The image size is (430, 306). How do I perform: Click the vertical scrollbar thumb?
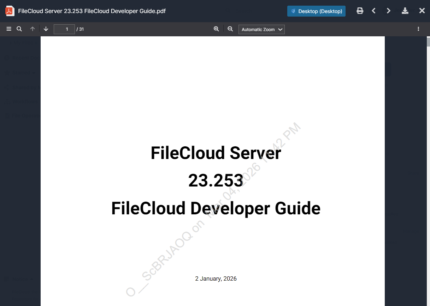[428, 42]
